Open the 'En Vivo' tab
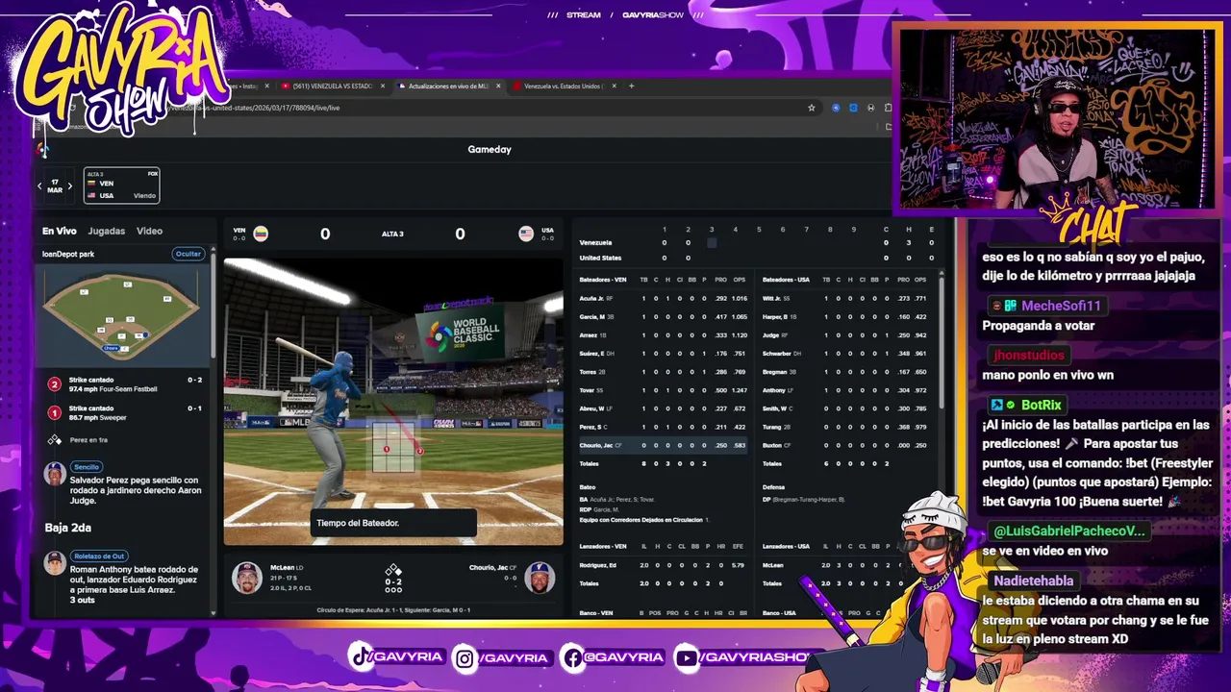This screenshot has height=692, width=1231. pyautogui.click(x=59, y=232)
